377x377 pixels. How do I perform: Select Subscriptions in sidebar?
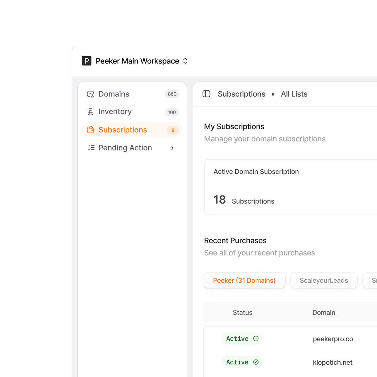132,130
